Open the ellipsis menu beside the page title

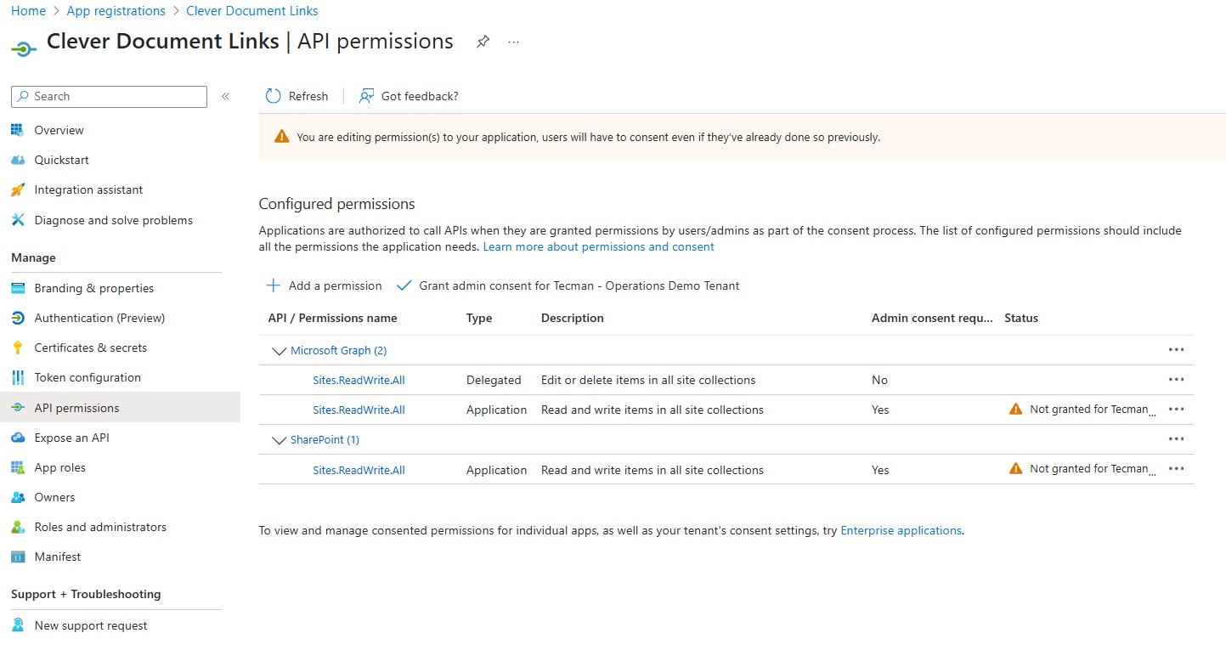[x=513, y=42]
